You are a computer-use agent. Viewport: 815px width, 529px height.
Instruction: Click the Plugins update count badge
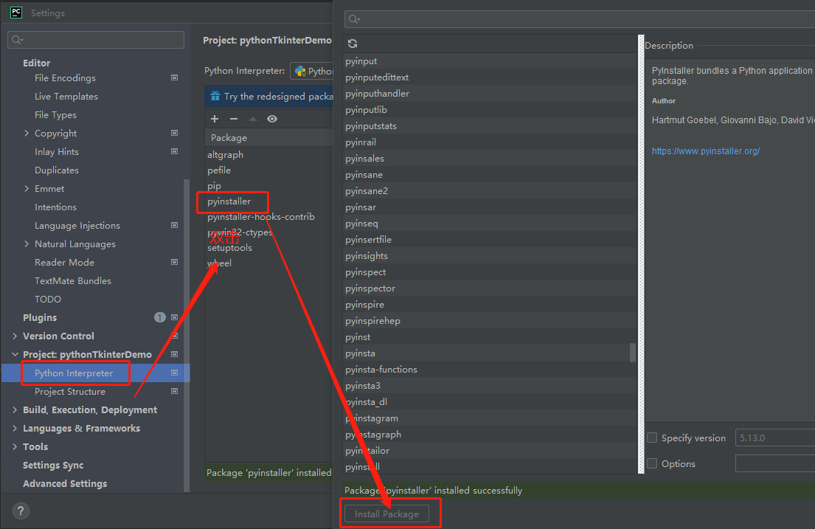159,317
